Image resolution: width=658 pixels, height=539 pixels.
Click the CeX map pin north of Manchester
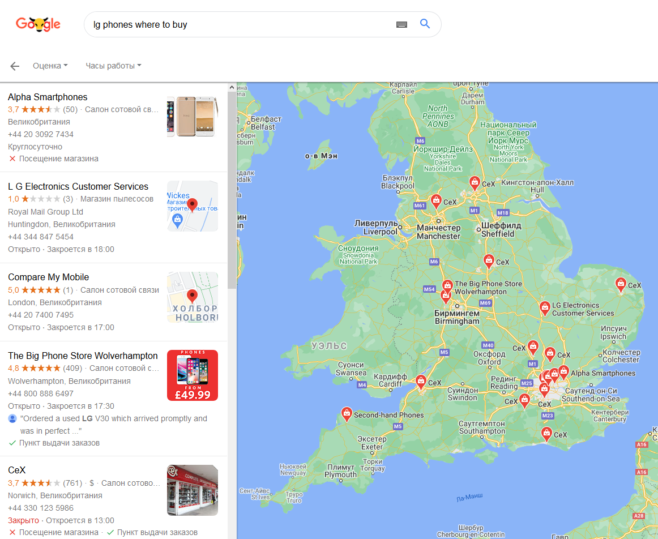tap(436, 202)
